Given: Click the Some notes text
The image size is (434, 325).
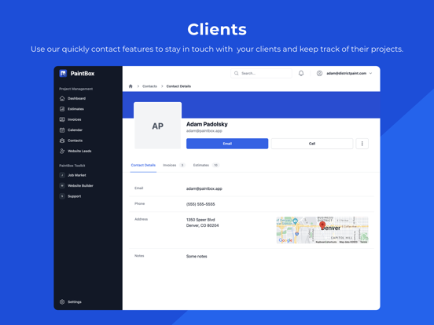Looking at the screenshot, I should pos(197,256).
